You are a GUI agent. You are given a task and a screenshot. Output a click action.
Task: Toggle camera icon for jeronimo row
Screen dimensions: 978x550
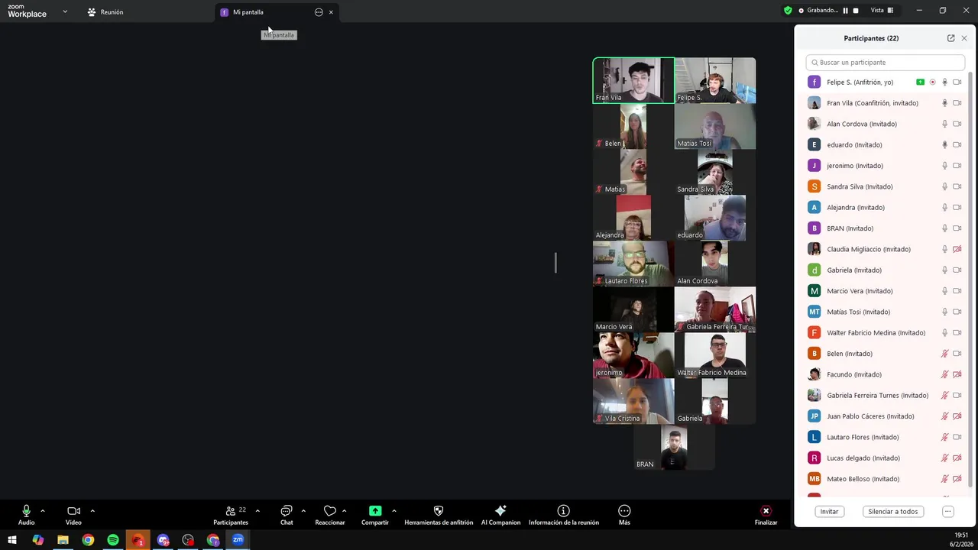click(x=957, y=166)
